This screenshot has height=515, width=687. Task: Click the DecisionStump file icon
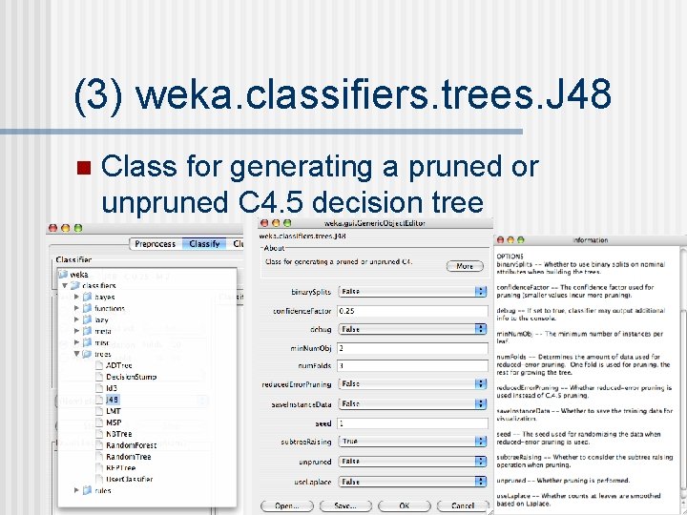(x=99, y=377)
